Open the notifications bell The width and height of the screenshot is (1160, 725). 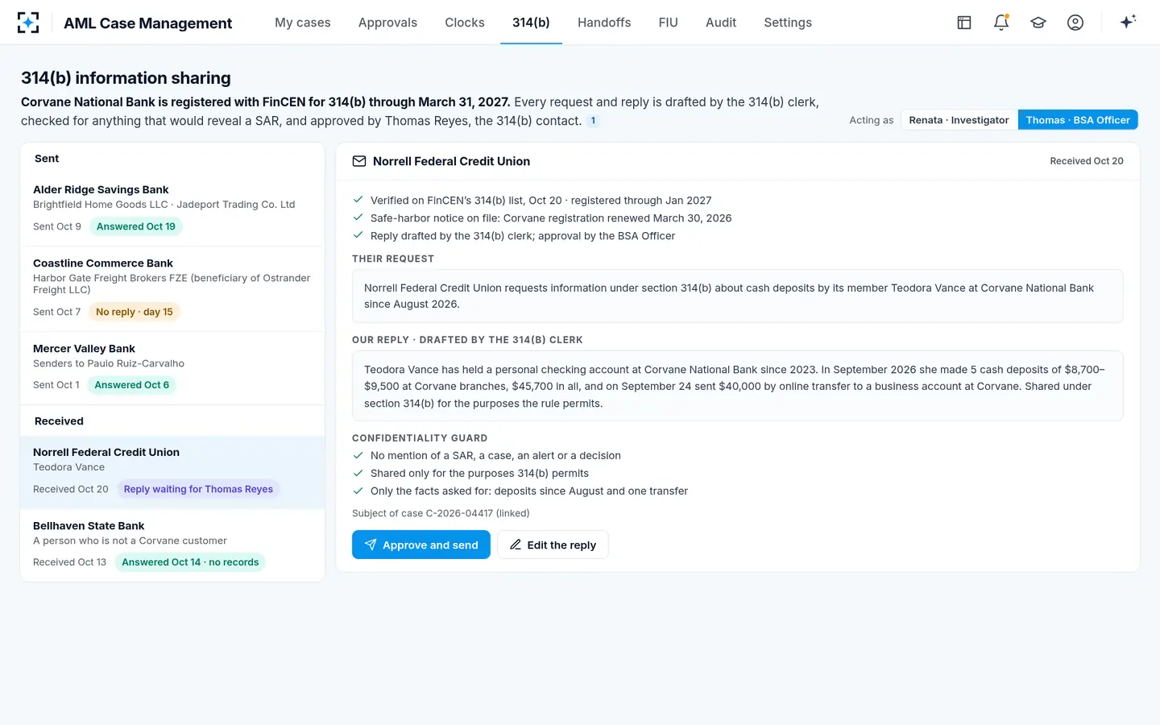coord(1001,23)
